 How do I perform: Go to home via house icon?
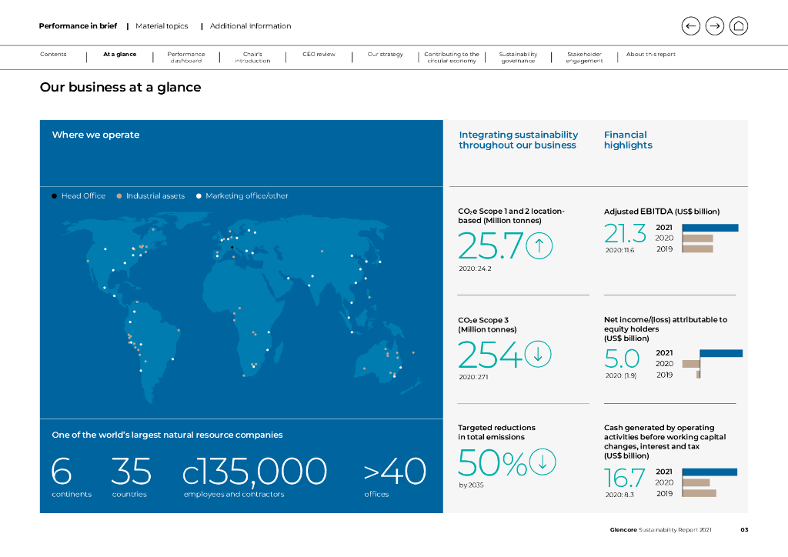pyautogui.click(x=739, y=26)
